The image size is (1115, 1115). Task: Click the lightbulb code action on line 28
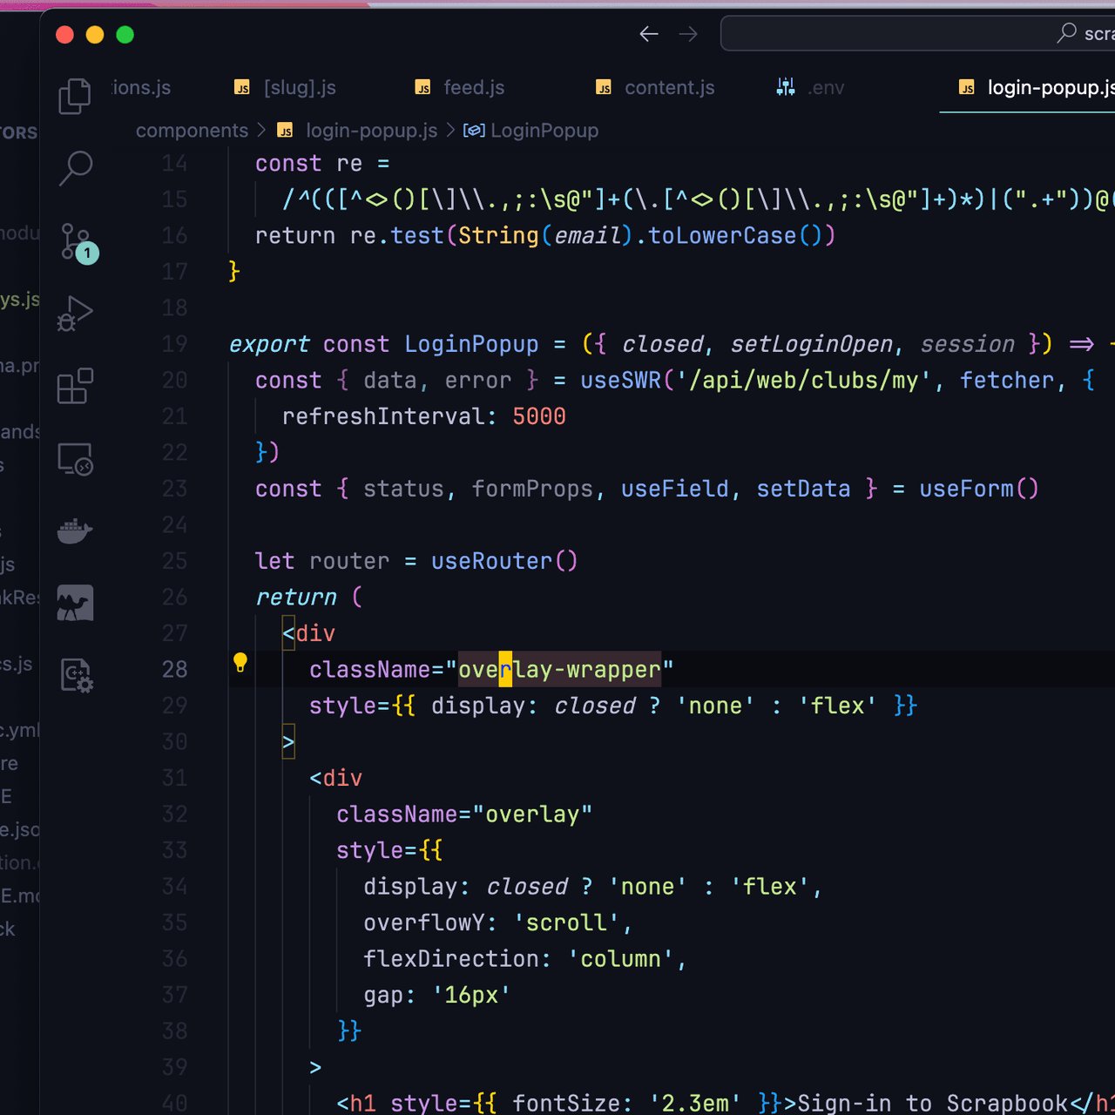(x=240, y=663)
